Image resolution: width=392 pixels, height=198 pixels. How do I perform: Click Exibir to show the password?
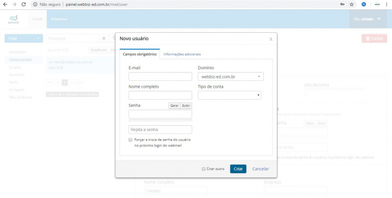[x=186, y=106]
